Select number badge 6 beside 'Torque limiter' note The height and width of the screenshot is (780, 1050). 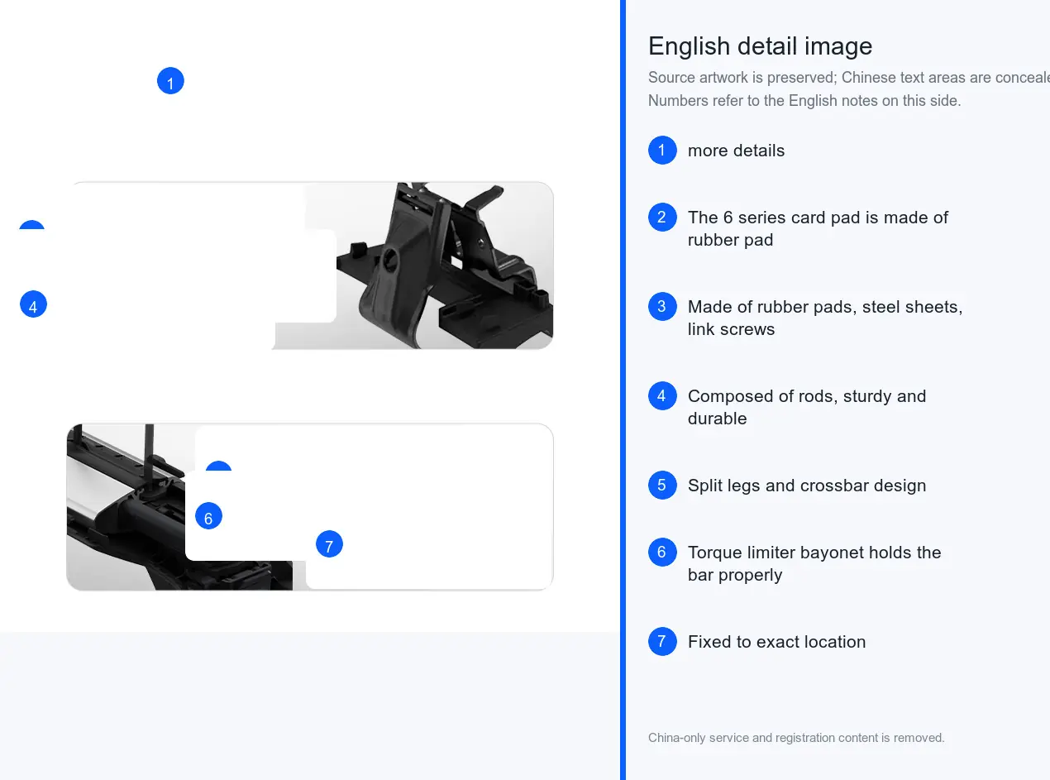(662, 553)
